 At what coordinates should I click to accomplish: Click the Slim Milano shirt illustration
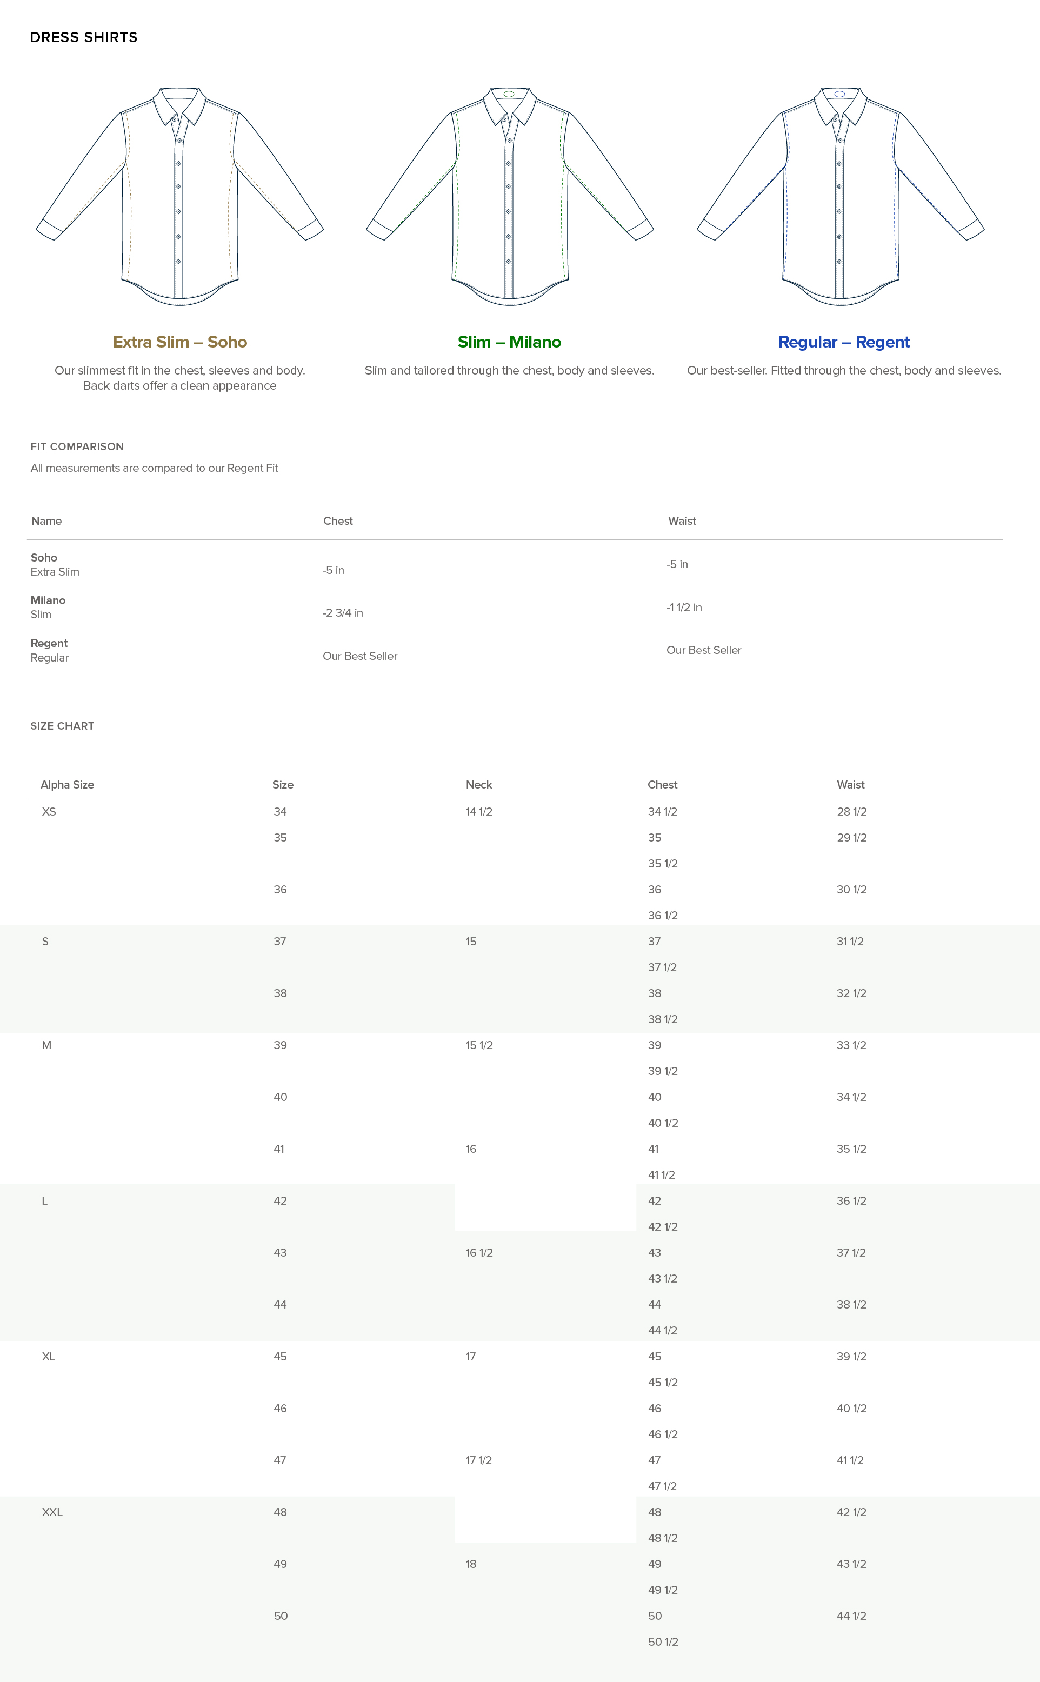point(510,196)
